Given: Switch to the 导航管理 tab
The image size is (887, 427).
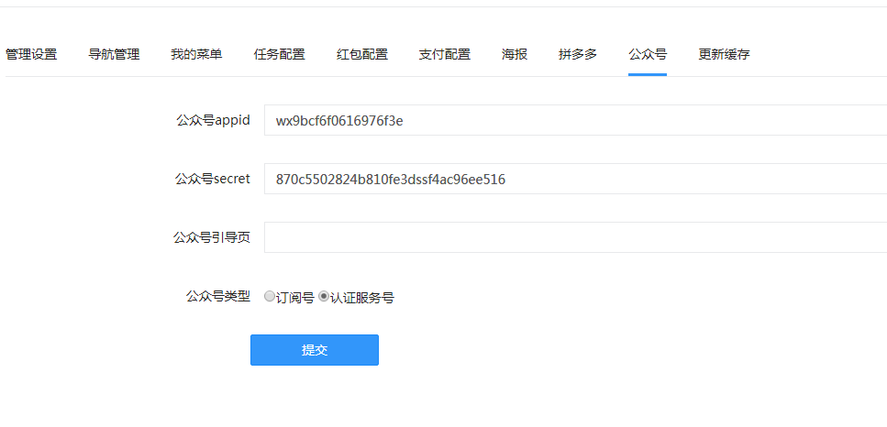Looking at the screenshot, I should (114, 54).
